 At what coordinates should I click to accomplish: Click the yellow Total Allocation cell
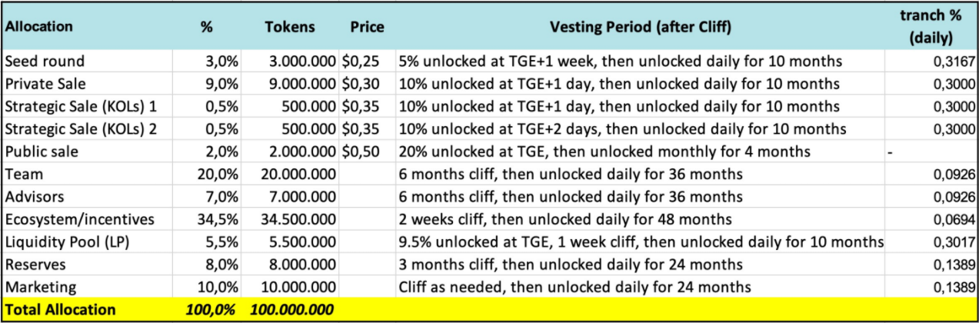click(60, 310)
